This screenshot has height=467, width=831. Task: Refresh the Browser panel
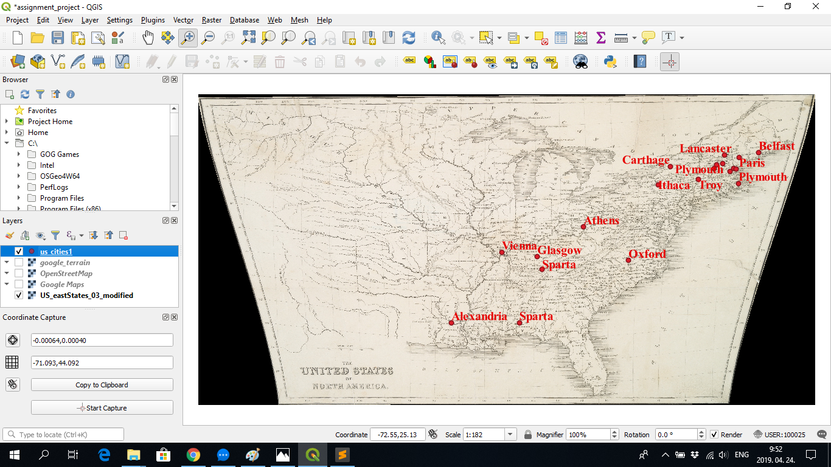tap(25, 94)
